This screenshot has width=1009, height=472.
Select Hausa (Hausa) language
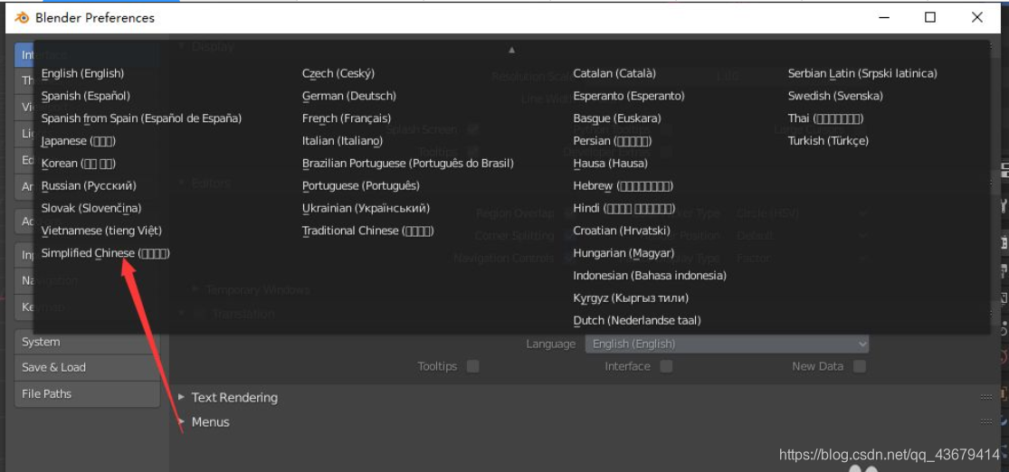click(x=611, y=164)
